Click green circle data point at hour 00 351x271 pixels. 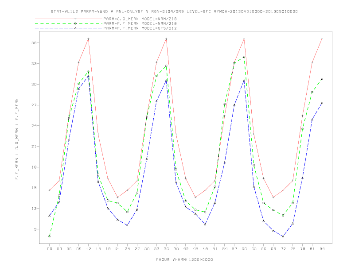50,236
